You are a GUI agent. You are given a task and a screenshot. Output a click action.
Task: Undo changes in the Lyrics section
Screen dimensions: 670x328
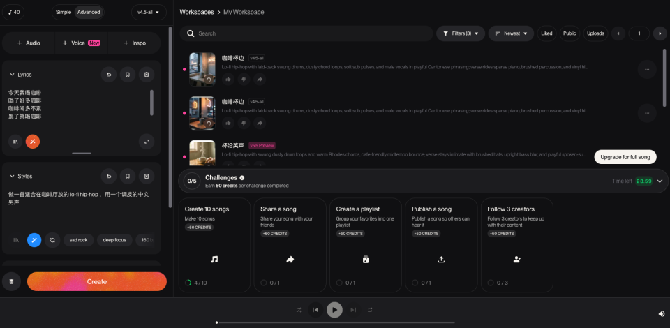pos(109,75)
